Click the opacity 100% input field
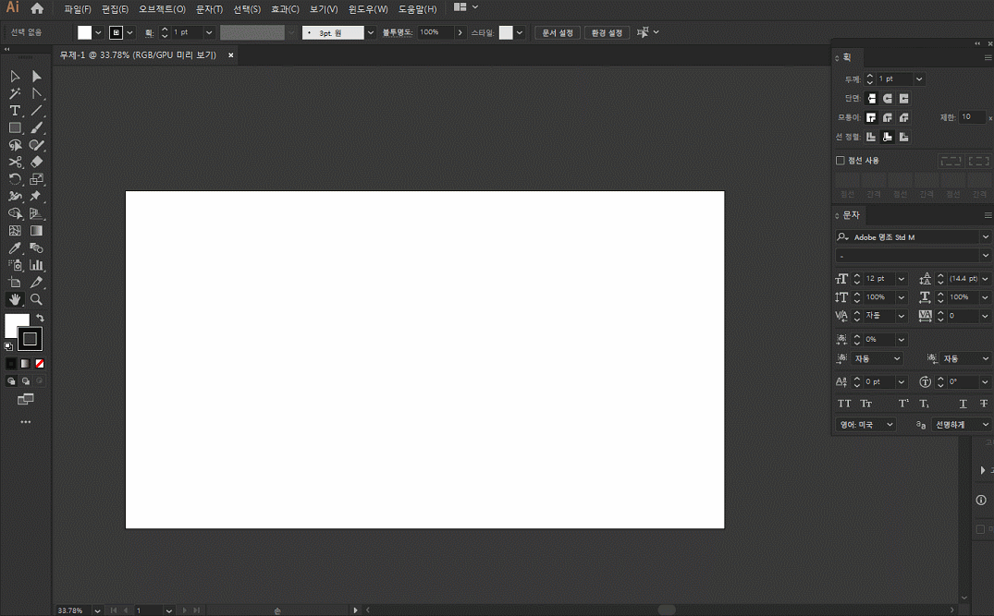 coord(435,32)
